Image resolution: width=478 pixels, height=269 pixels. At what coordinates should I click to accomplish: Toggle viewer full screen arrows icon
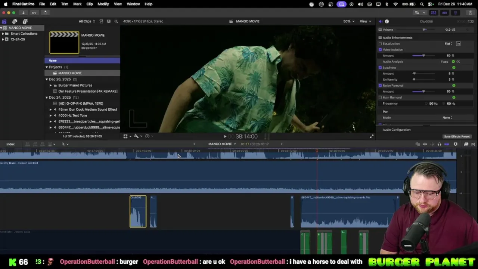pyautogui.click(x=371, y=136)
